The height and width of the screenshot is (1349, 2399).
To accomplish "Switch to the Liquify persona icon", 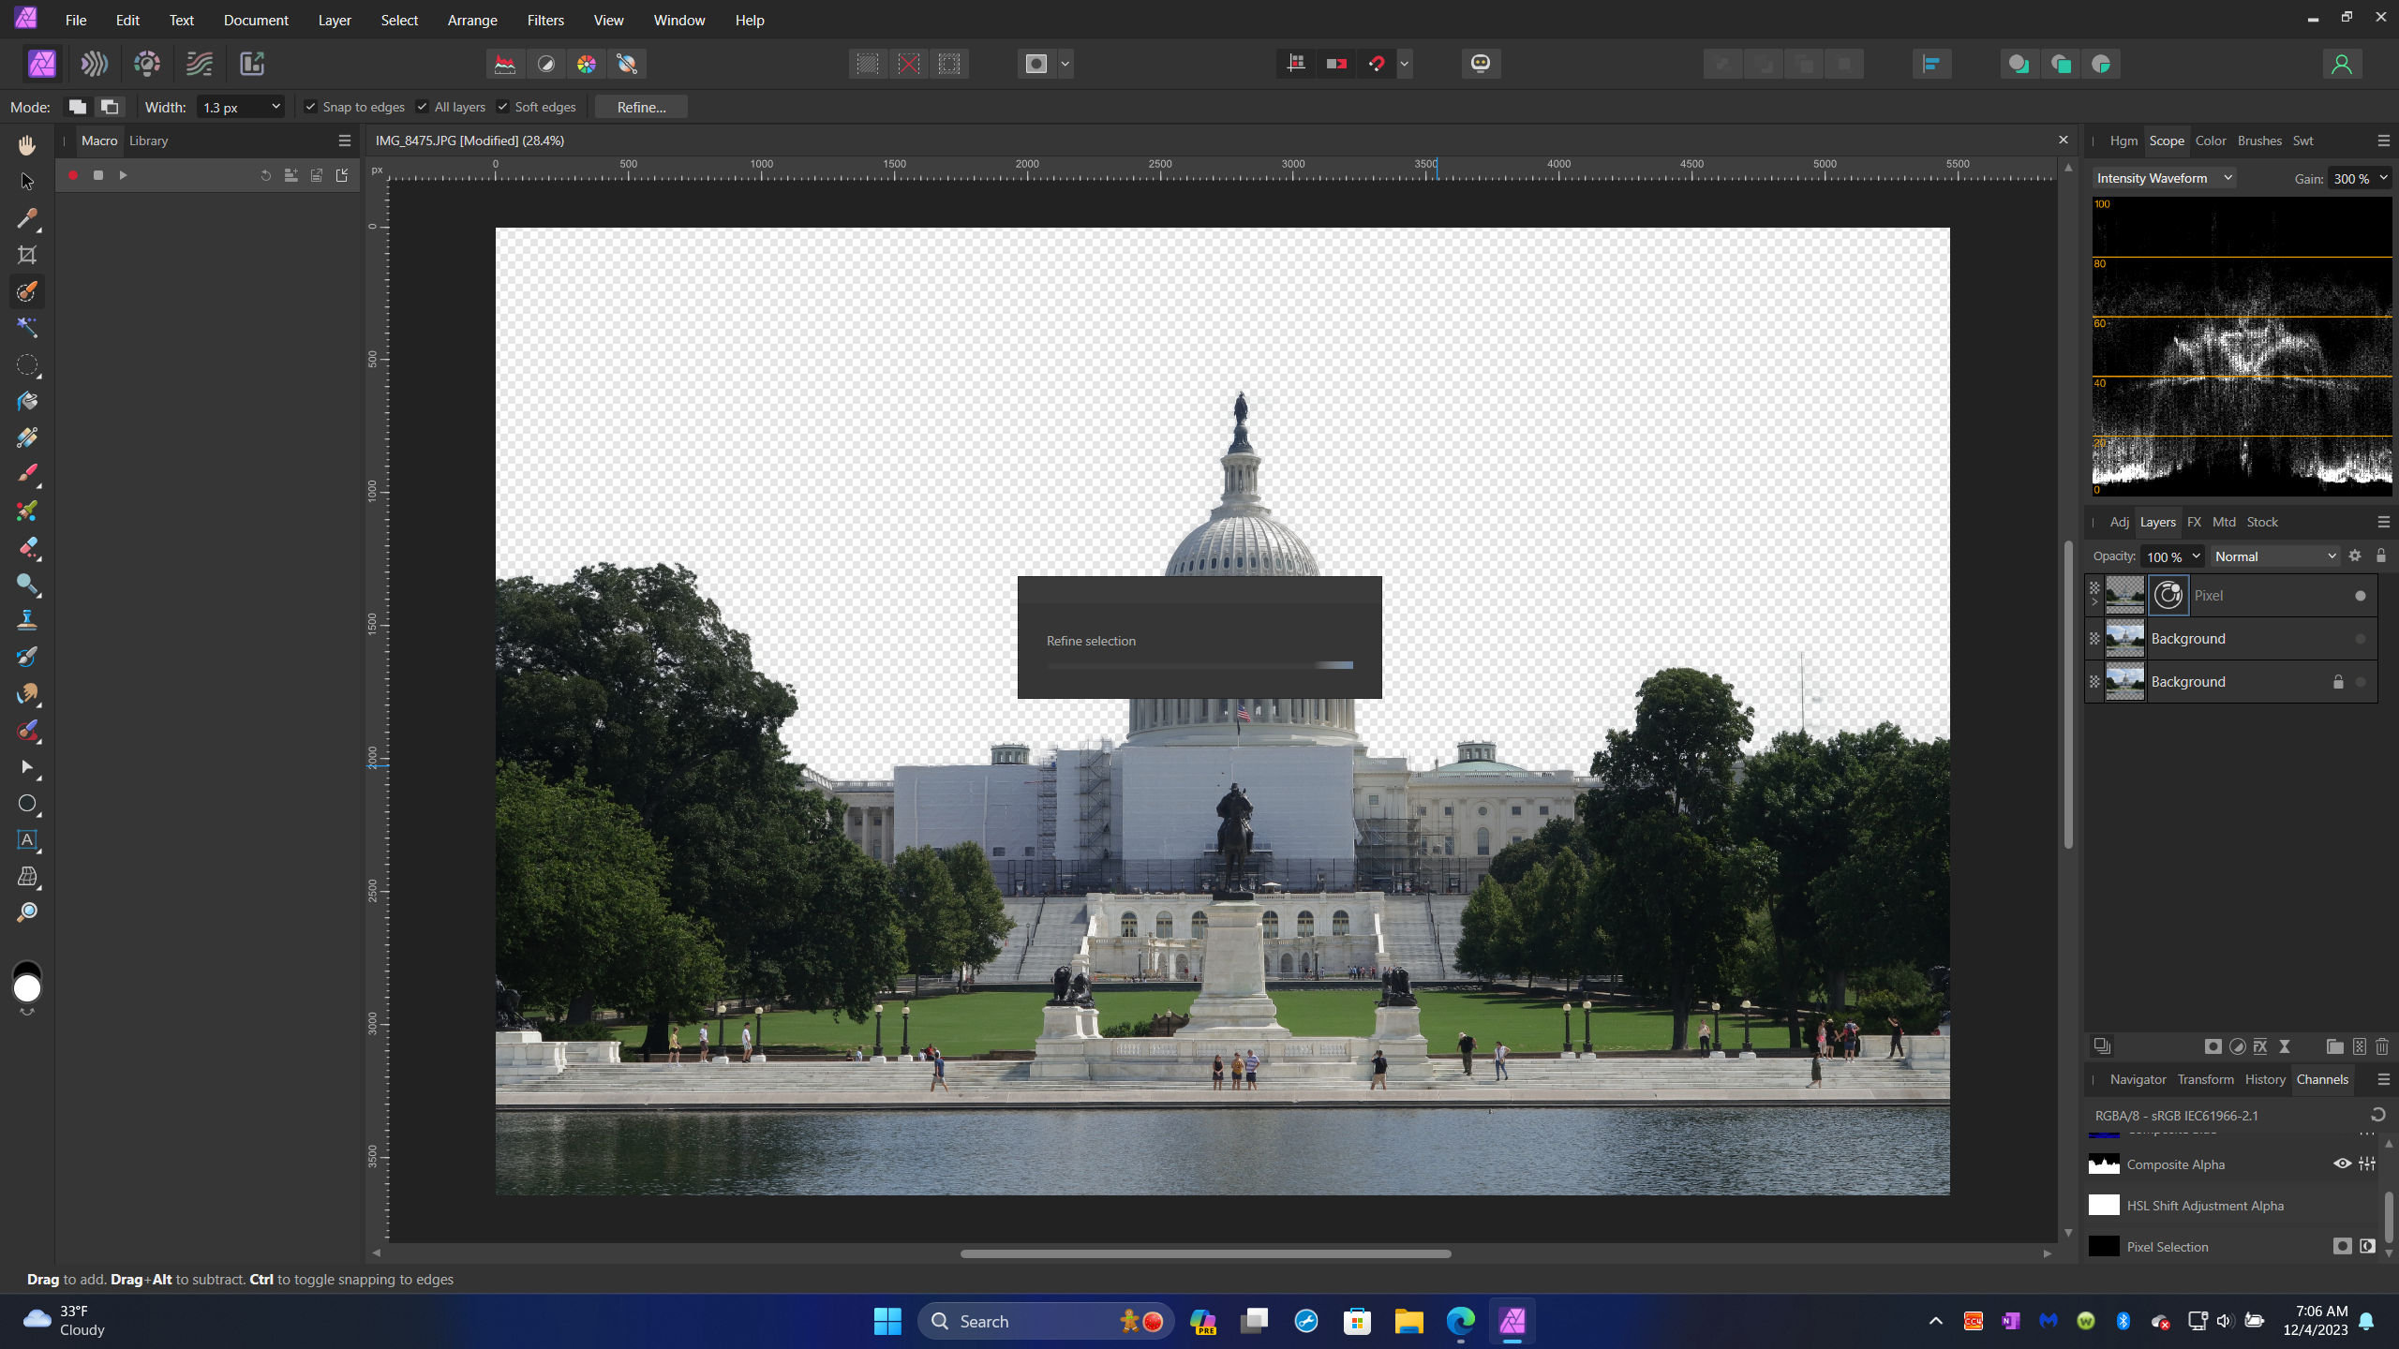I will (95, 64).
